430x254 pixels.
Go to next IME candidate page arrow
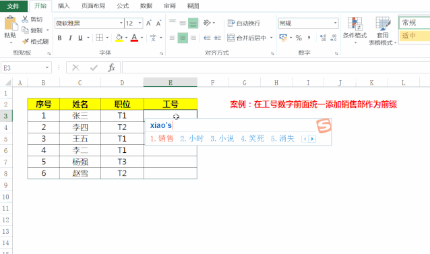pos(312,139)
